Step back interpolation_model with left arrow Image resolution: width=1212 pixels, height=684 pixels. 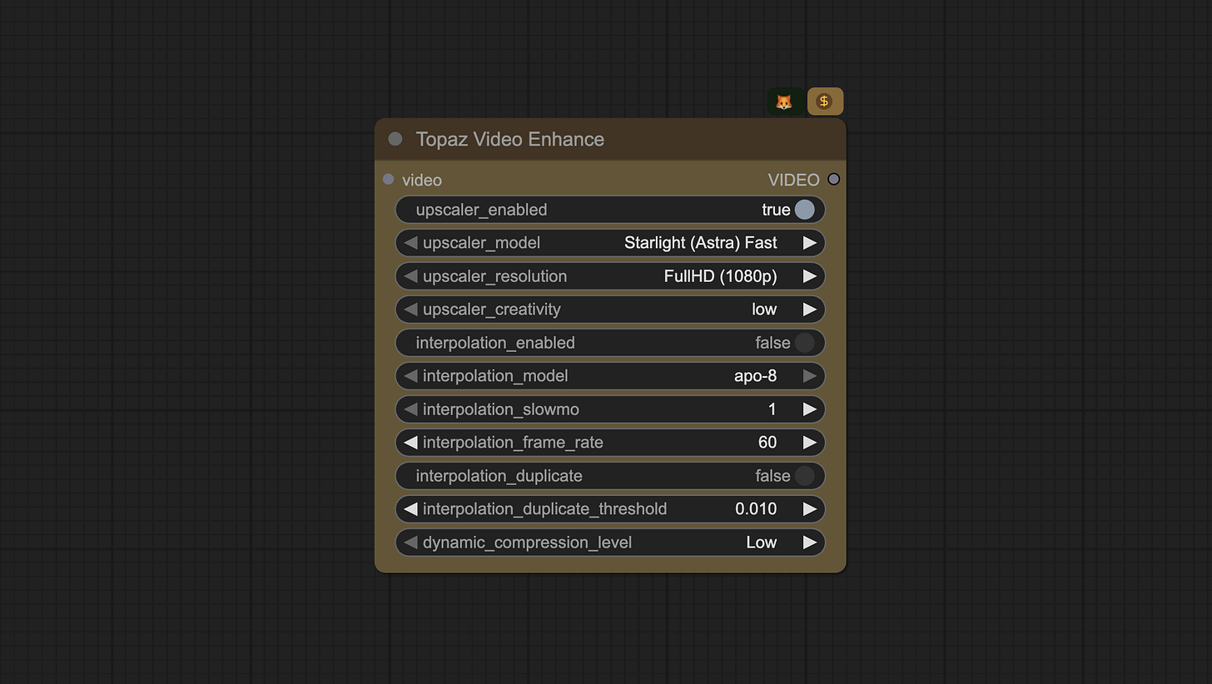pos(410,376)
